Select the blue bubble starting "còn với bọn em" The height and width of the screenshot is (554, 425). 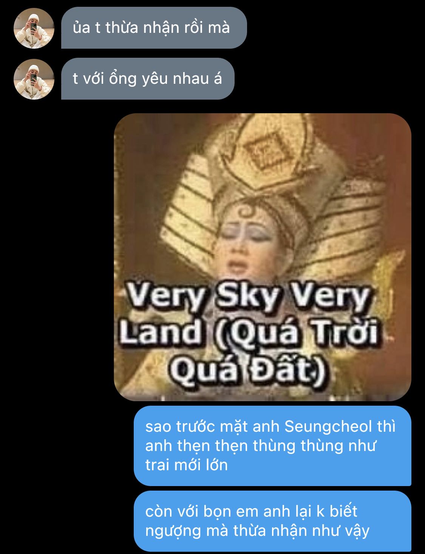click(272, 521)
